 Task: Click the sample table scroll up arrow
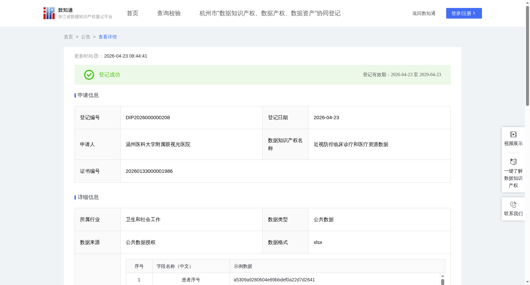[x=443, y=276]
